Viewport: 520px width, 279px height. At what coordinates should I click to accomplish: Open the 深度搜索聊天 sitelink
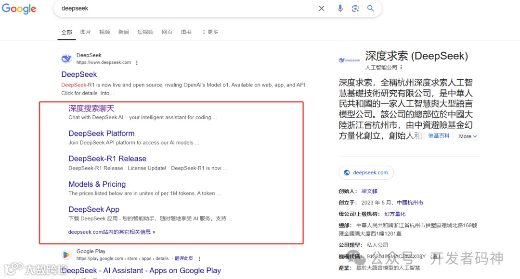(91, 108)
